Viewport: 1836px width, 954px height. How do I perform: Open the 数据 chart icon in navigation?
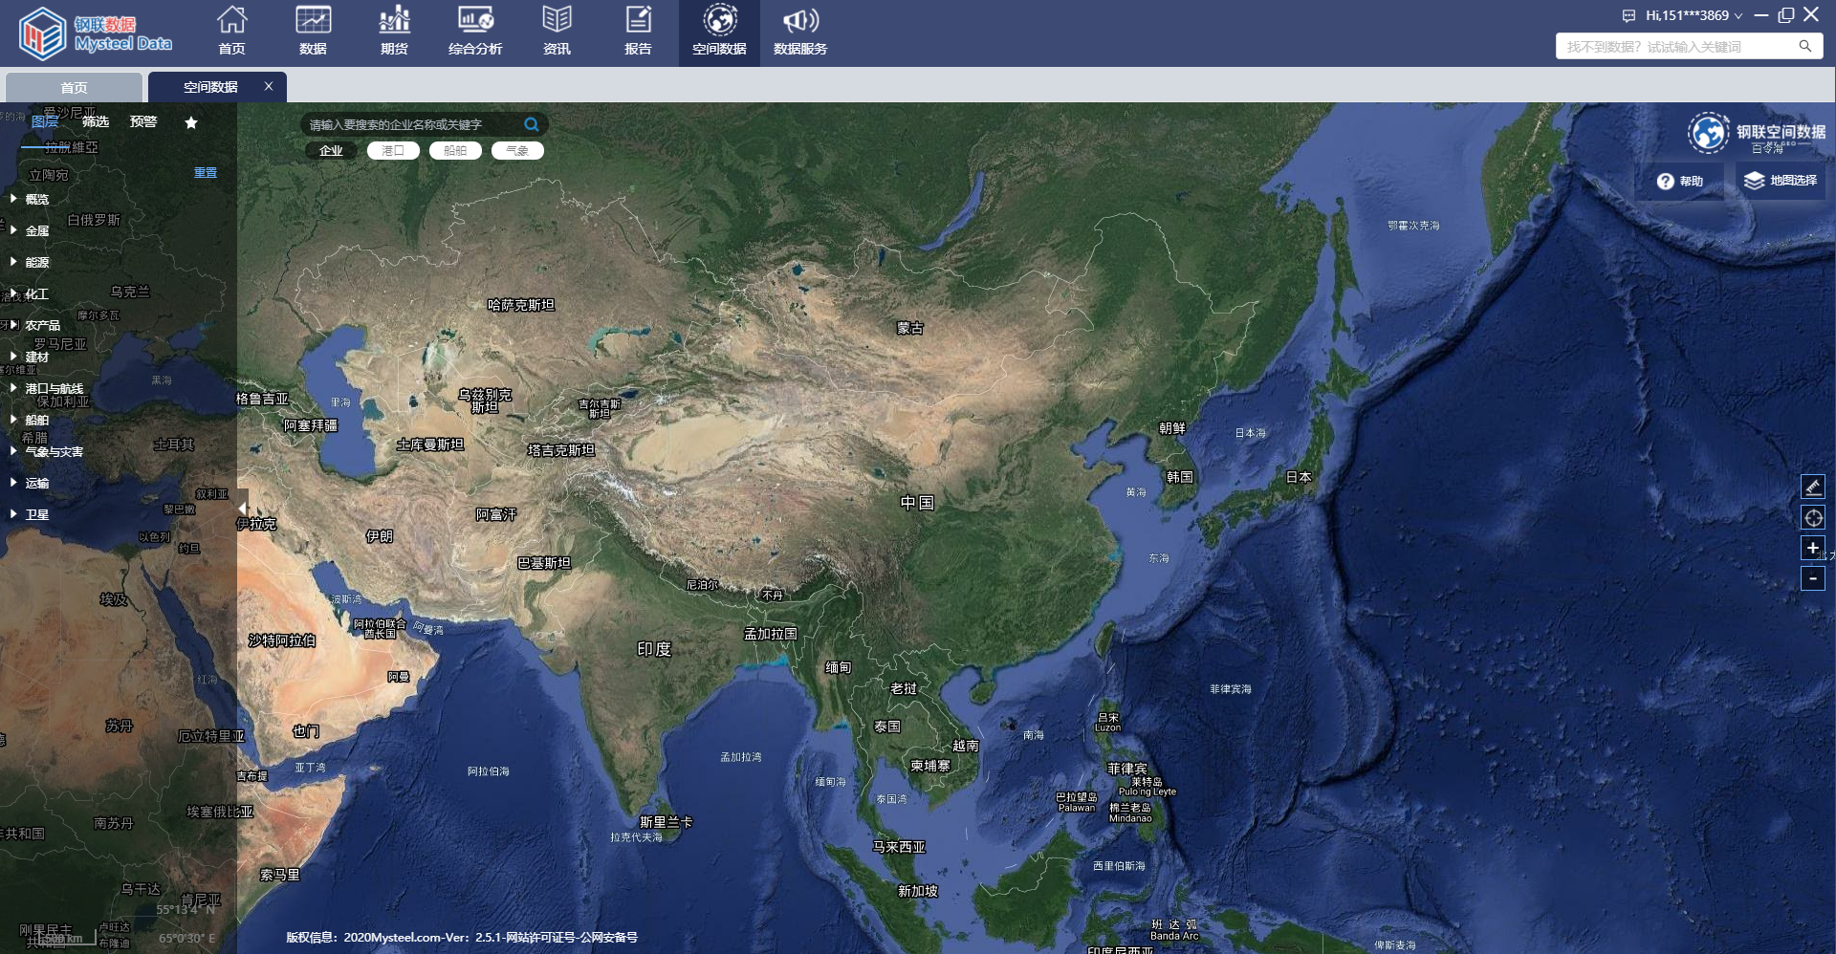(313, 20)
